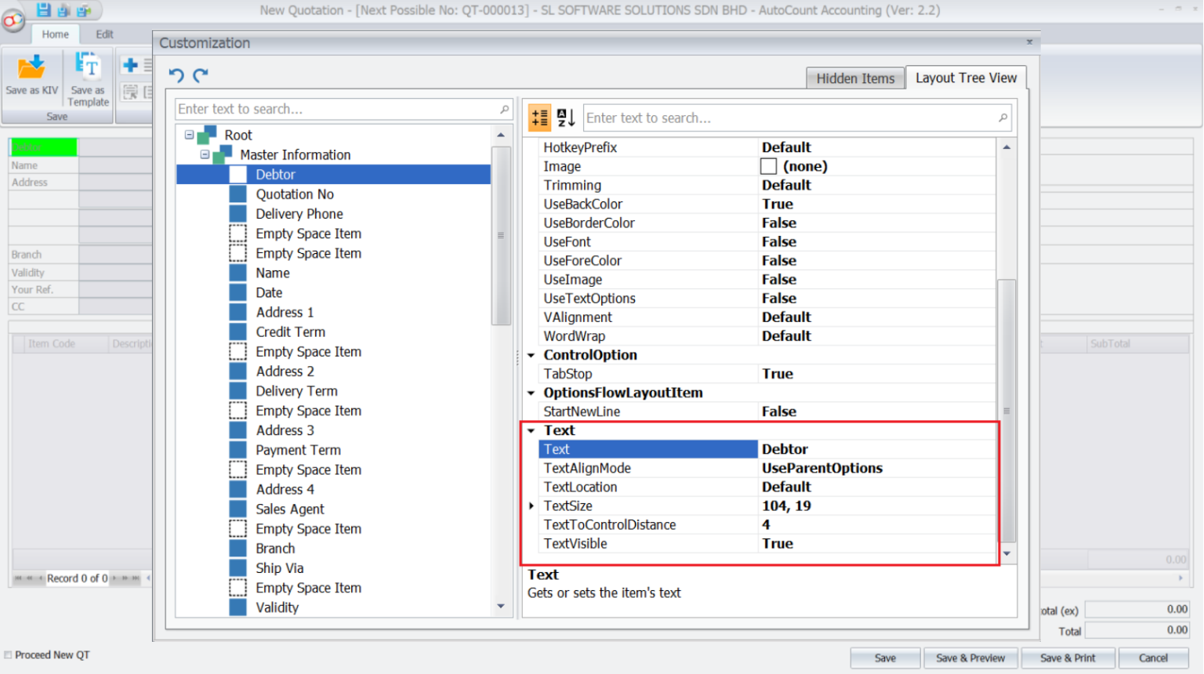Click the property grid scrollbar thumb
Image resolution: width=1204 pixels, height=674 pixels.
coord(1006,411)
